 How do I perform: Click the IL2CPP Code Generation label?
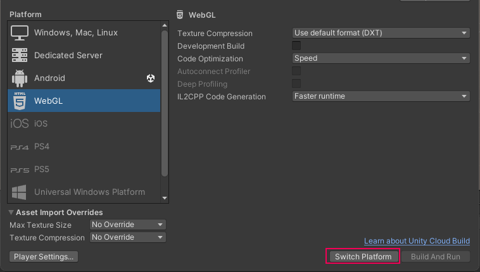tap(222, 96)
